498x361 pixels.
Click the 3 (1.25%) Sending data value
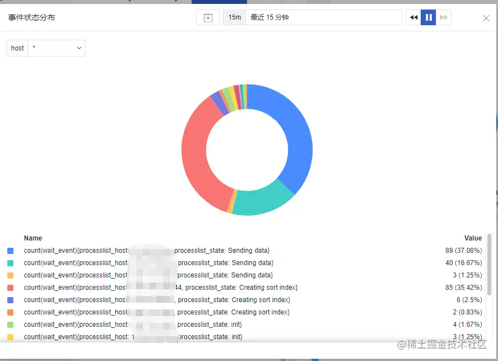click(467, 275)
